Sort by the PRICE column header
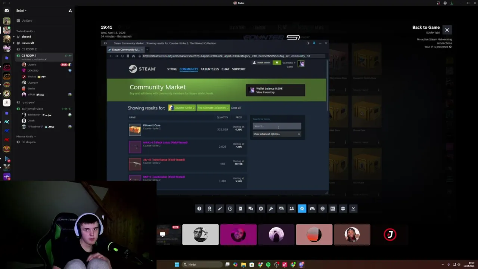Viewport: 478px width, 269px height. [x=239, y=117]
